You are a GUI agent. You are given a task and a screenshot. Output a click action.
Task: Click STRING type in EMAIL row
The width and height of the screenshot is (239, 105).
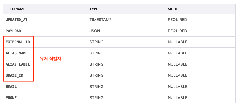coord(96,87)
